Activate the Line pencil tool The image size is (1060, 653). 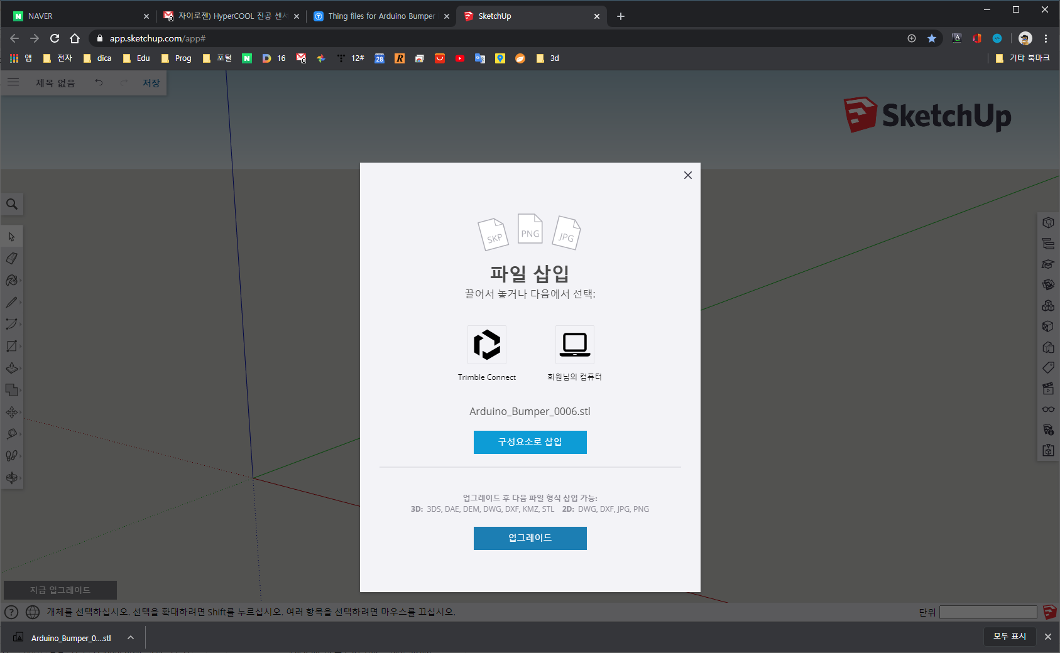click(11, 303)
